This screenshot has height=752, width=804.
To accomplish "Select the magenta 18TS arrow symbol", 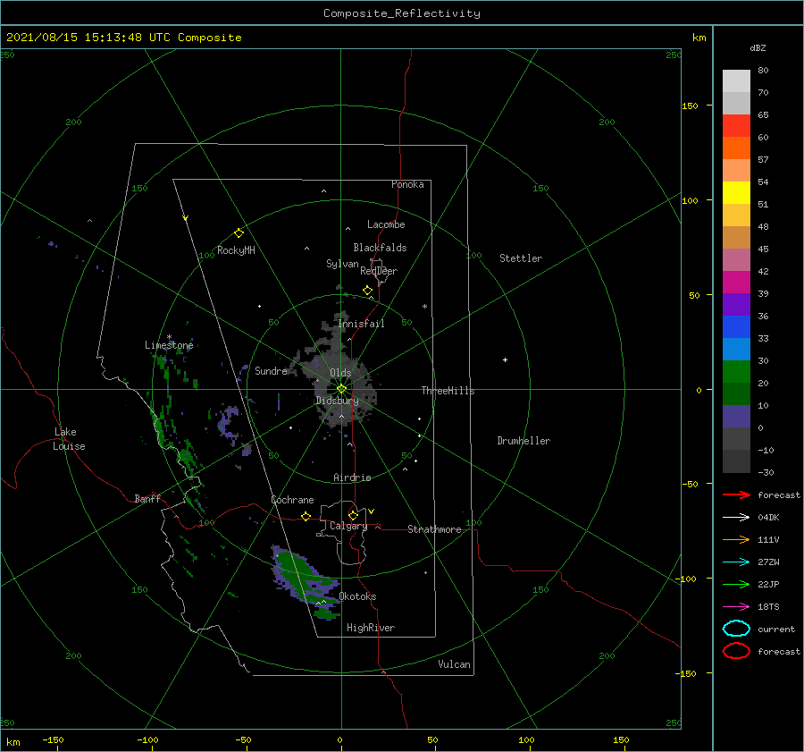I will [736, 607].
